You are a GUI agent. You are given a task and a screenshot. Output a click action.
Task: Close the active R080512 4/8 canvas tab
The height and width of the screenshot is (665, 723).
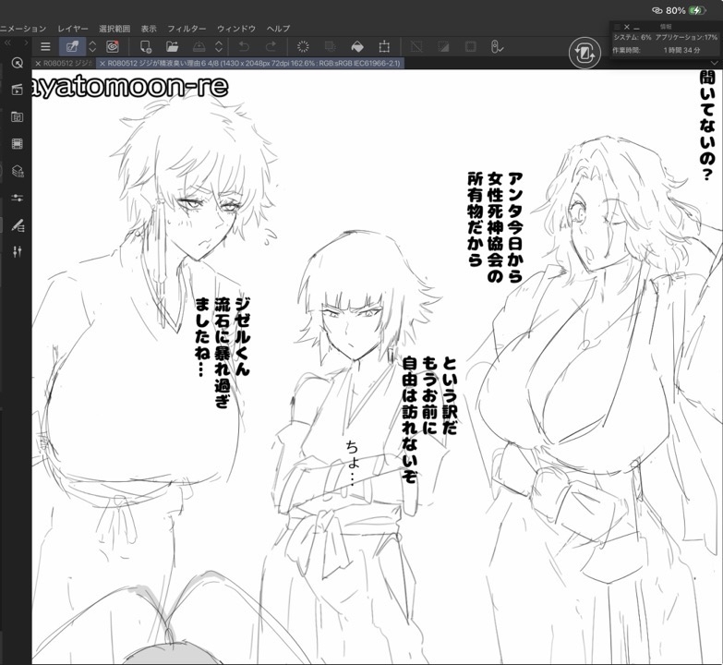pos(102,63)
